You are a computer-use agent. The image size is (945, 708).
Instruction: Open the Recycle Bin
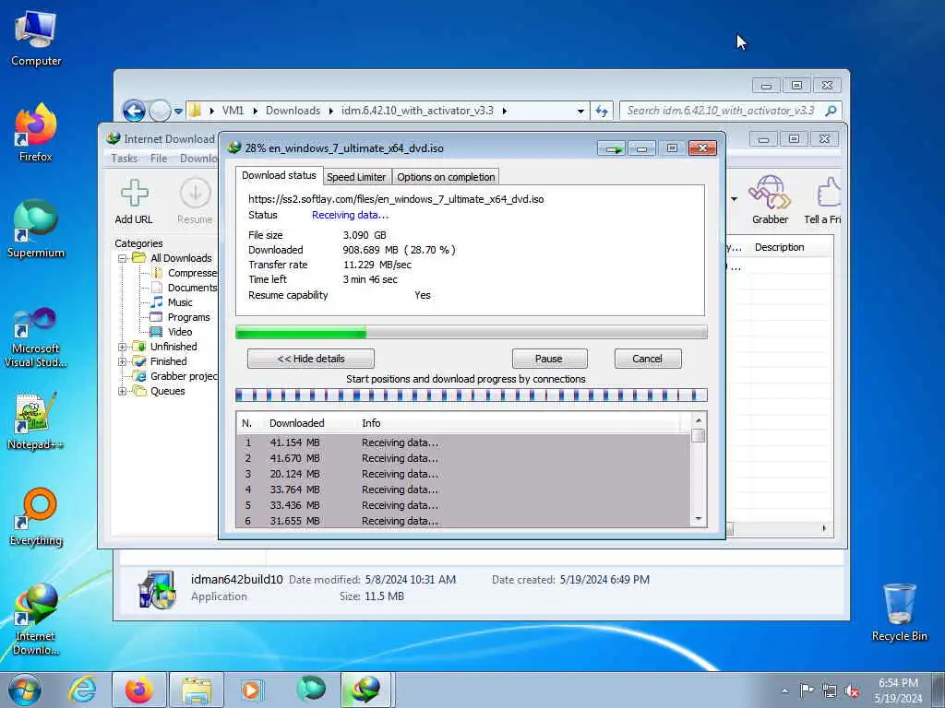pyautogui.click(x=899, y=612)
